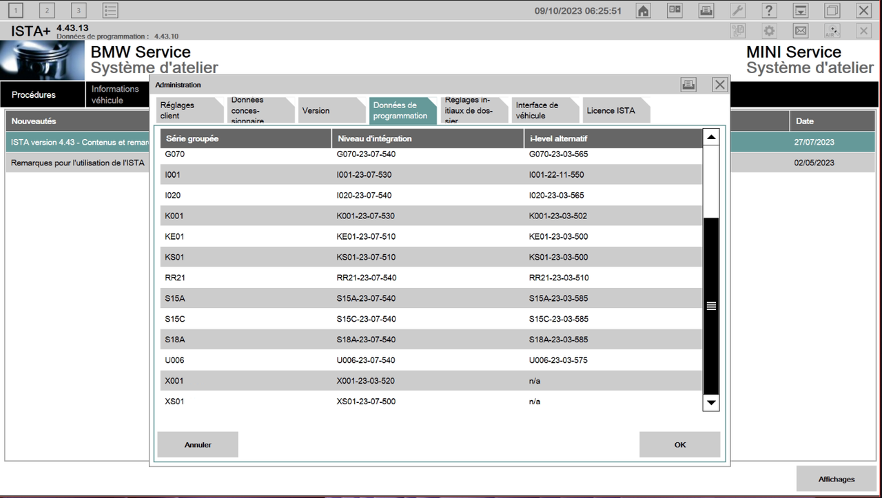
Task: Select the XS01 series row
Action: 431,402
